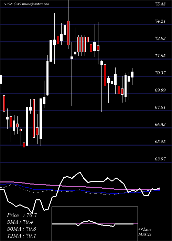Click inside the MACD inset chart box
Viewport: 172px width, 241px height.
coord(95,224)
